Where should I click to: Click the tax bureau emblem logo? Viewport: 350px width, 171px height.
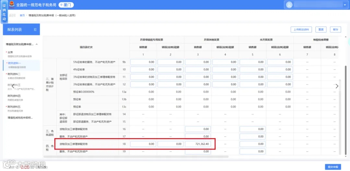12,5
